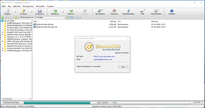Click the tree scrollbar right arrow

click(x=30, y=99)
